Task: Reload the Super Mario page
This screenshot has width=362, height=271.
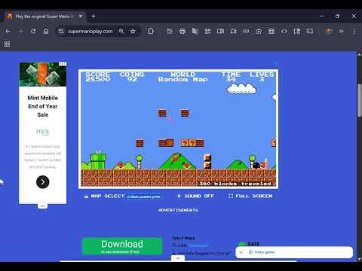Action: 33,32
